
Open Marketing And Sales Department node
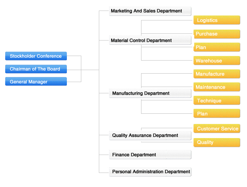click(150, 11)
